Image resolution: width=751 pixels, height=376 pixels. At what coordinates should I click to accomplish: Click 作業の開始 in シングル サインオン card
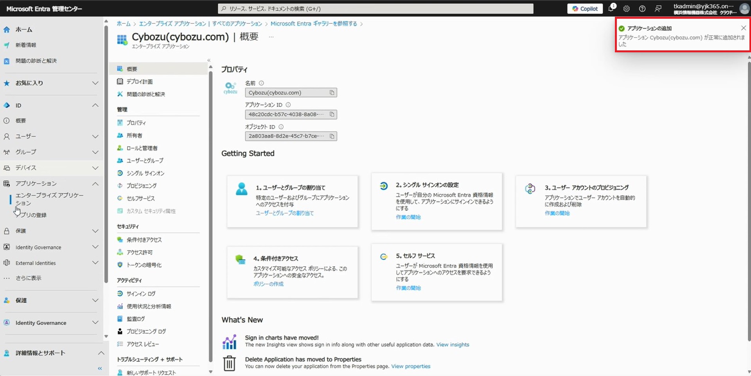coord(408,217)
